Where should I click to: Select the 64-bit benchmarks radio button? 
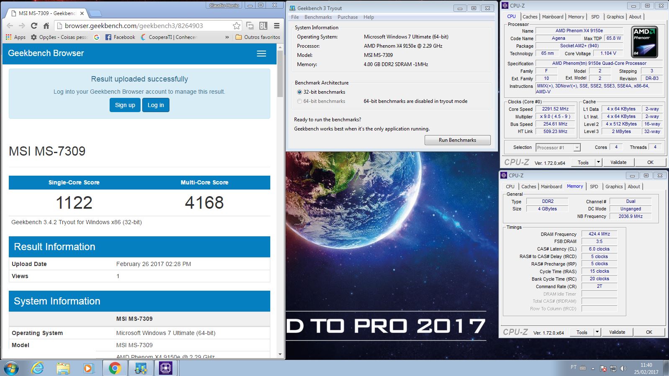pos(300,101)
